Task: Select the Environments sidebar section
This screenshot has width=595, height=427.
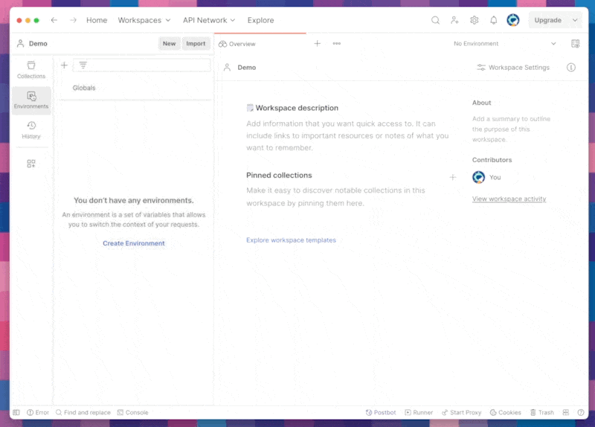Action: point(31,100)
